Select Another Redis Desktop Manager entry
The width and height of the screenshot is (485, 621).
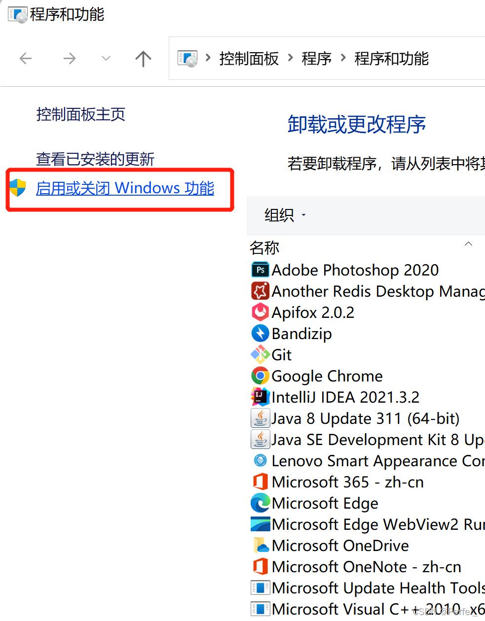378,291
